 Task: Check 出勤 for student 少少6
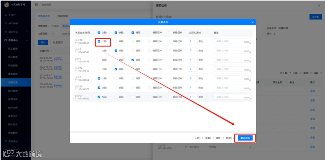click(99, 51)
